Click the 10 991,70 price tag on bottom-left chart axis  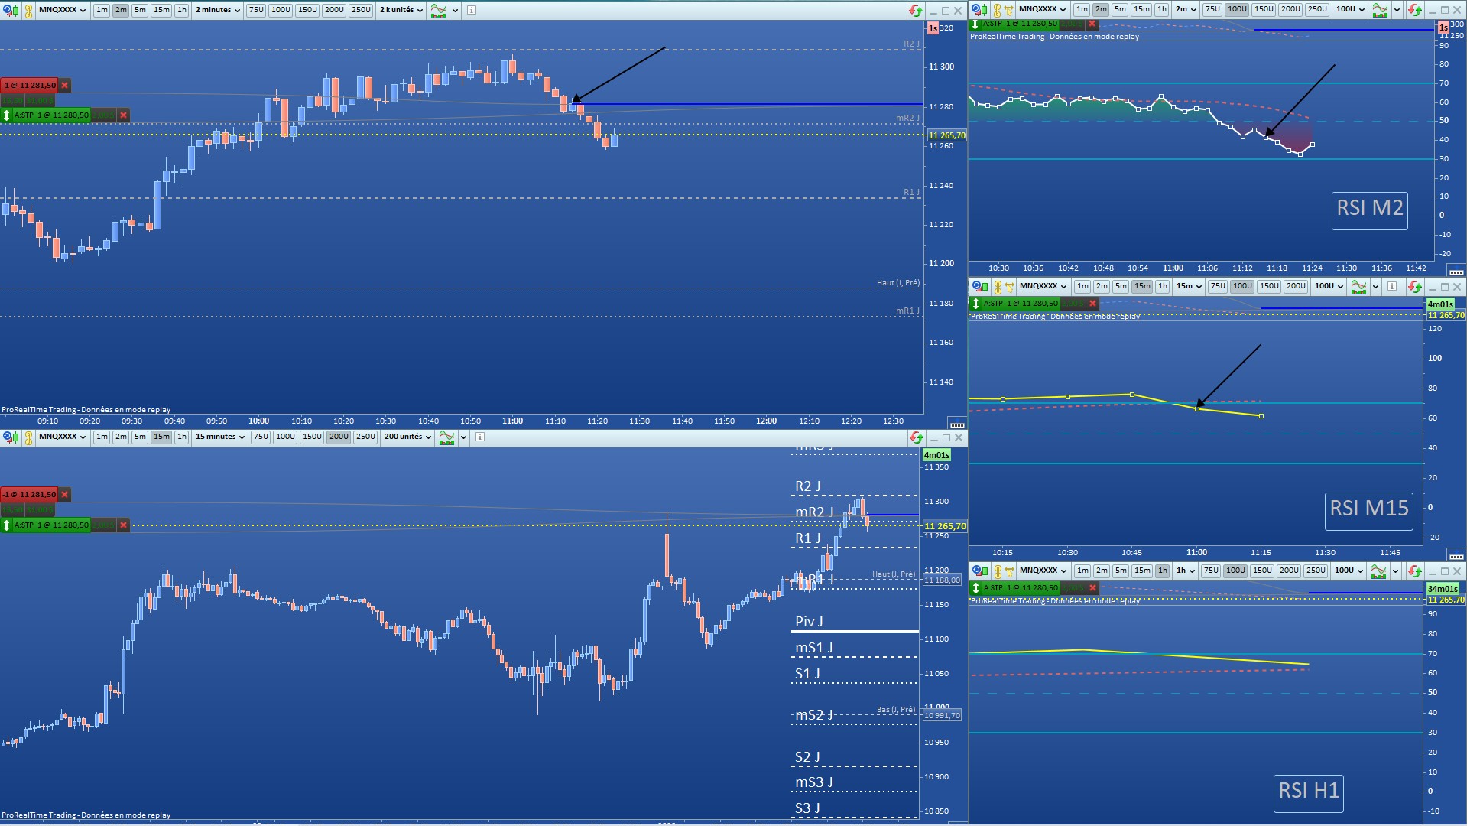pyautogui.click(x=942, y=716)
